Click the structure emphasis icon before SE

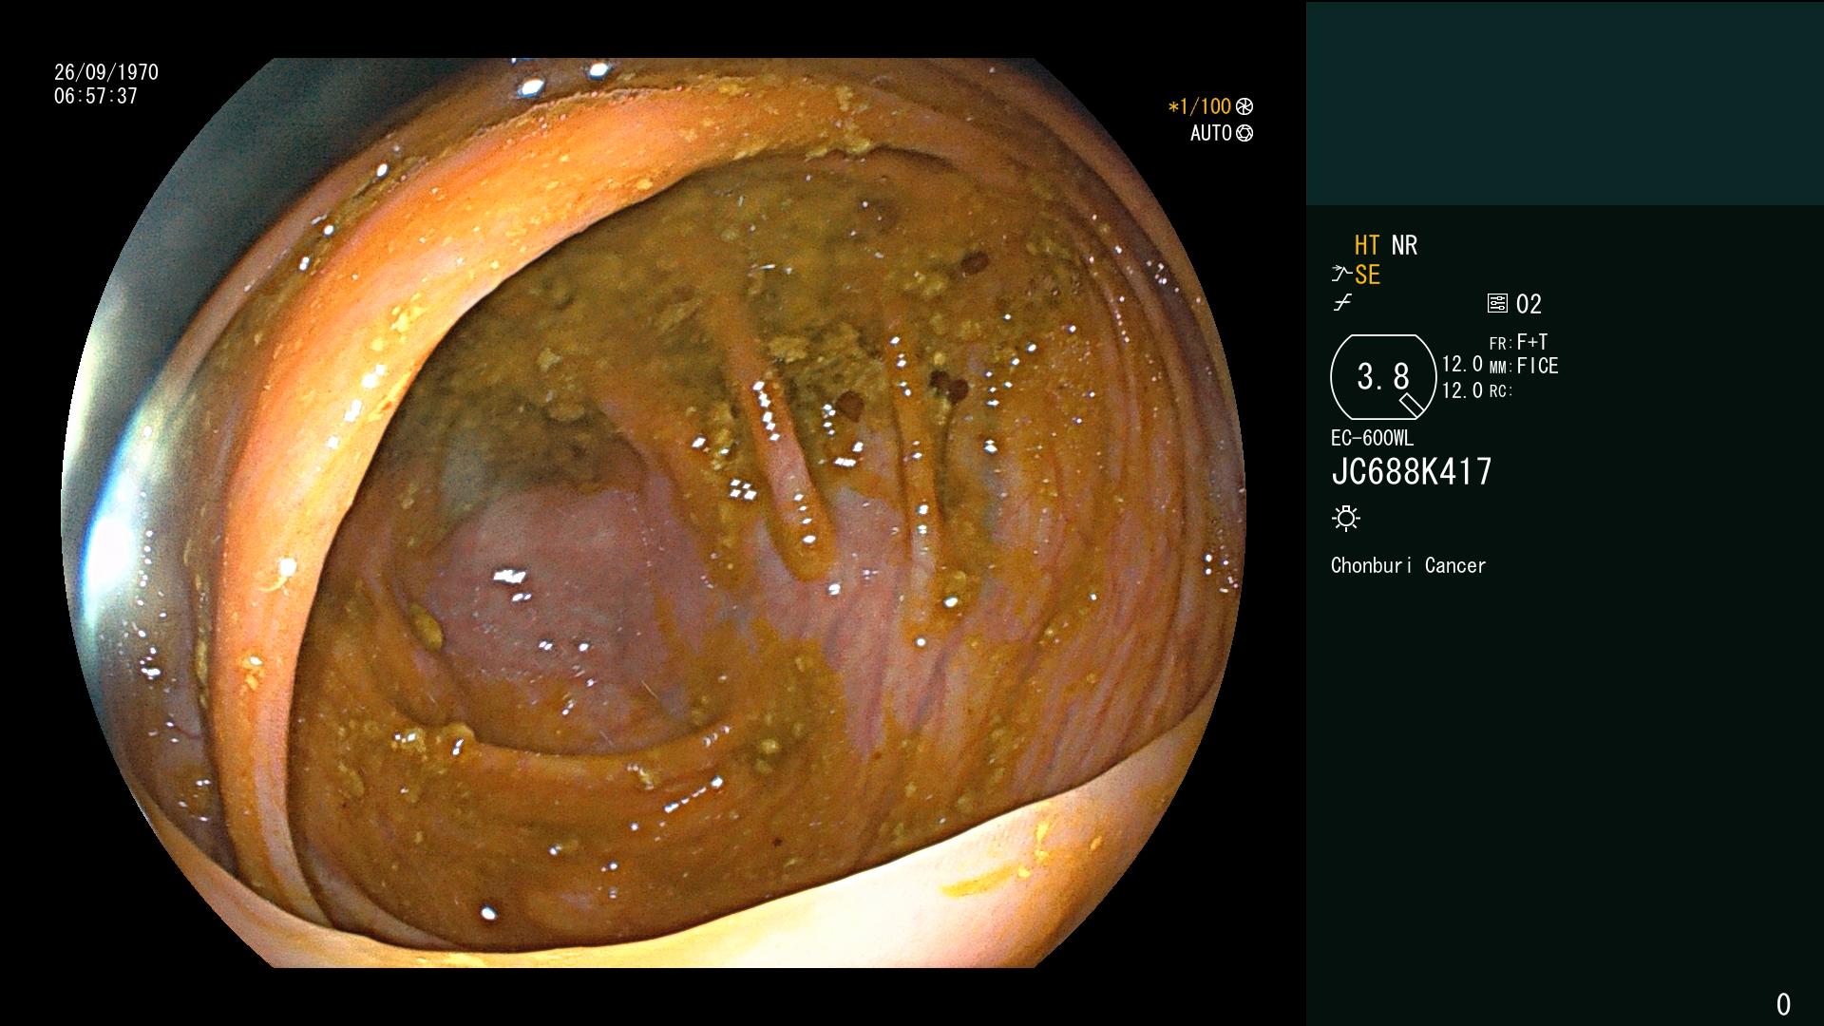(x=1341, y=275)
